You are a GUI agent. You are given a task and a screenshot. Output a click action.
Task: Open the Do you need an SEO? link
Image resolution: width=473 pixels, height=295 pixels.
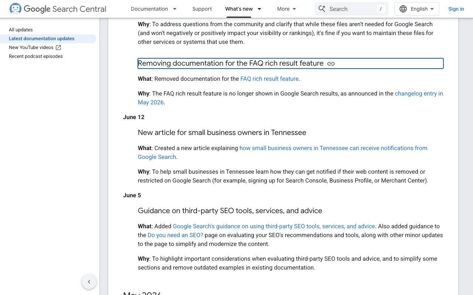pos(176,235)
